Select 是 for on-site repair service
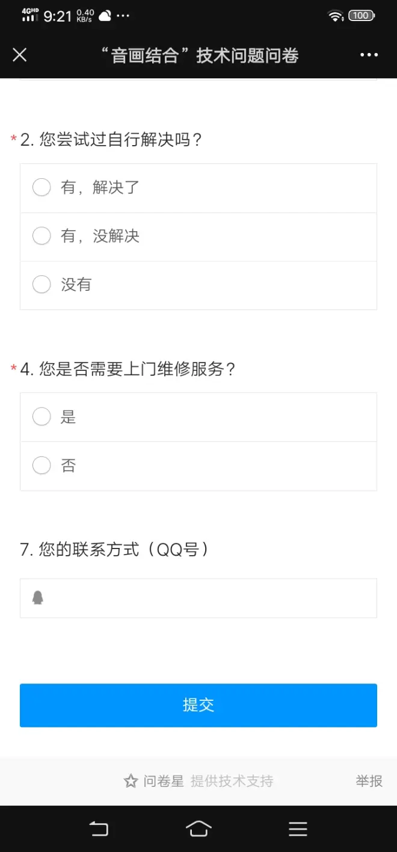This screenshot has width=397, height=852. pos(42,417)
